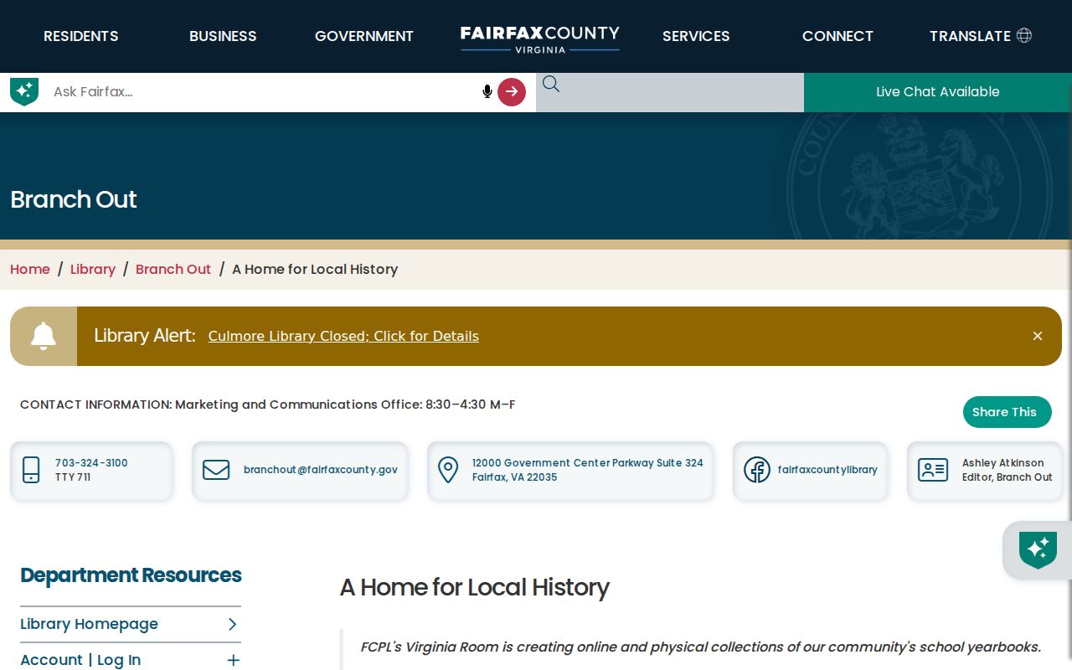Click the Ask Fairfax shield sparkle icon
Viewport: 1072px width, 670px height.
(x=24, y=91)
